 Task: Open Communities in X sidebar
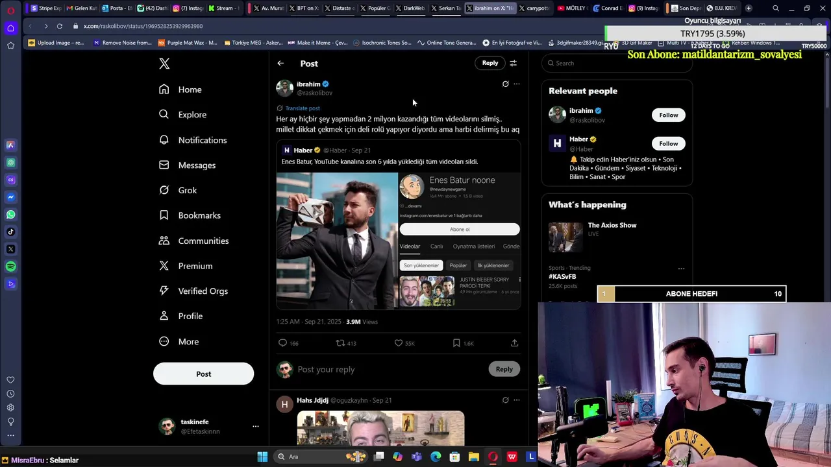pos(193,241)
